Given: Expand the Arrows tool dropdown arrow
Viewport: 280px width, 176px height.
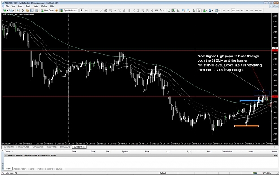Looking at the screenshot, I should [x=164, y=10].
